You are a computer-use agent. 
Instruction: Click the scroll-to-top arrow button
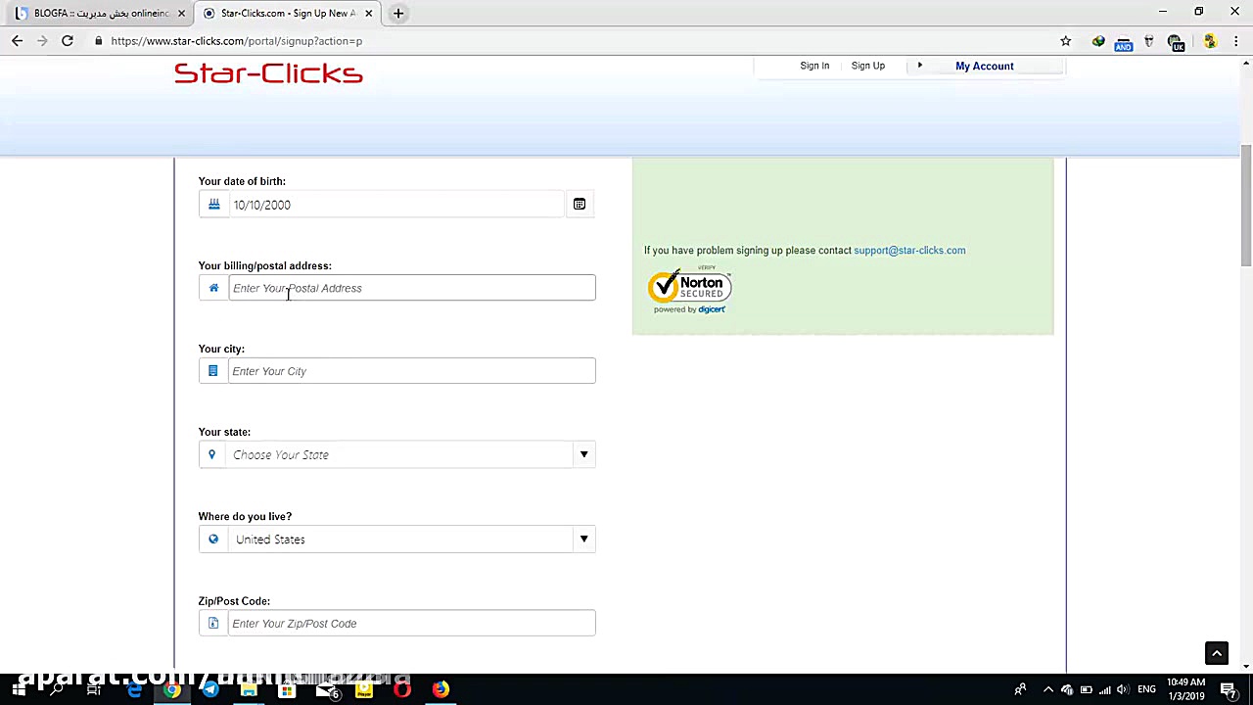click(x=1217, y=653)
